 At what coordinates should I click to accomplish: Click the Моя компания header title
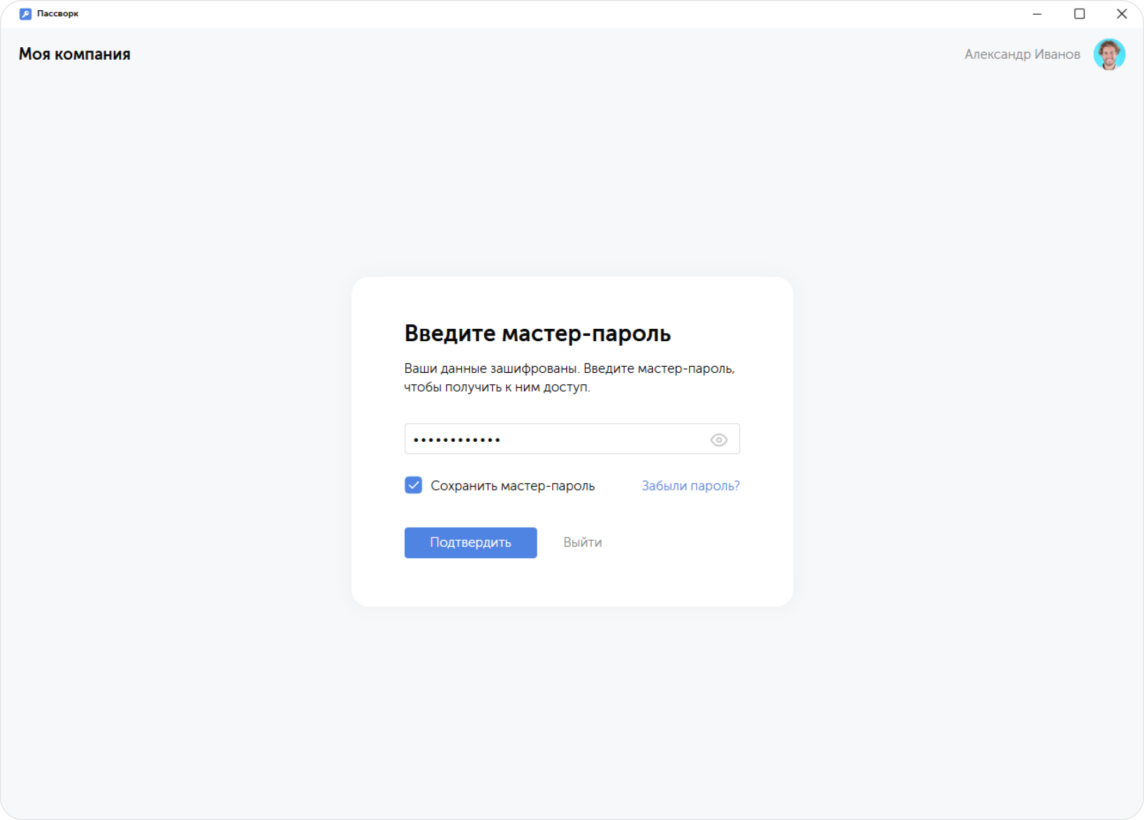(x=75, y=54)
